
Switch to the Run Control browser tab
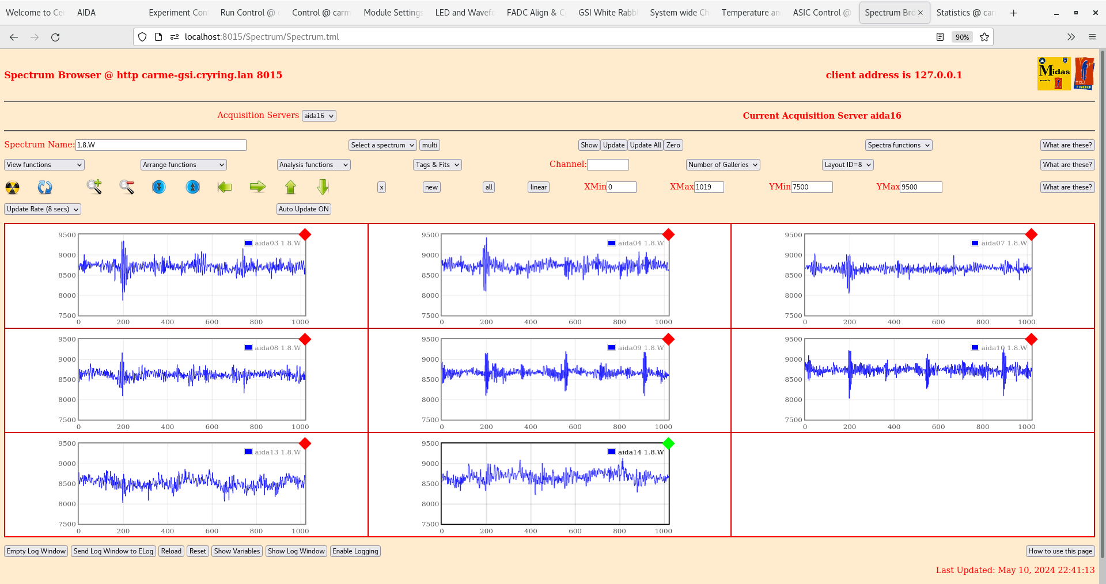[x=249, y=12]
